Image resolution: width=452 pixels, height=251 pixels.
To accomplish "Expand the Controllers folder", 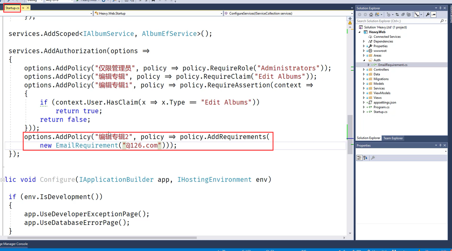I will [x=364, y=69].
